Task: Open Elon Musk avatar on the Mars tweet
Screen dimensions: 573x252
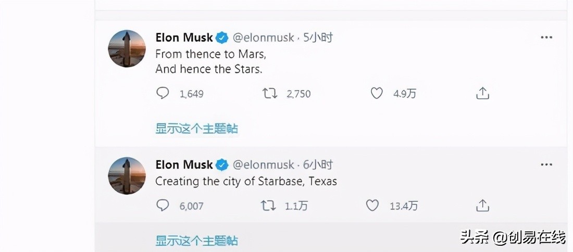Action: [x=127, y=48]
